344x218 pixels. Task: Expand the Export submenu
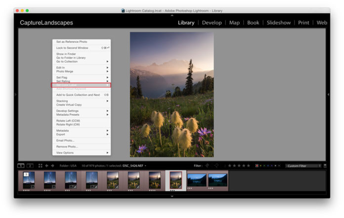tap(82, 134)
